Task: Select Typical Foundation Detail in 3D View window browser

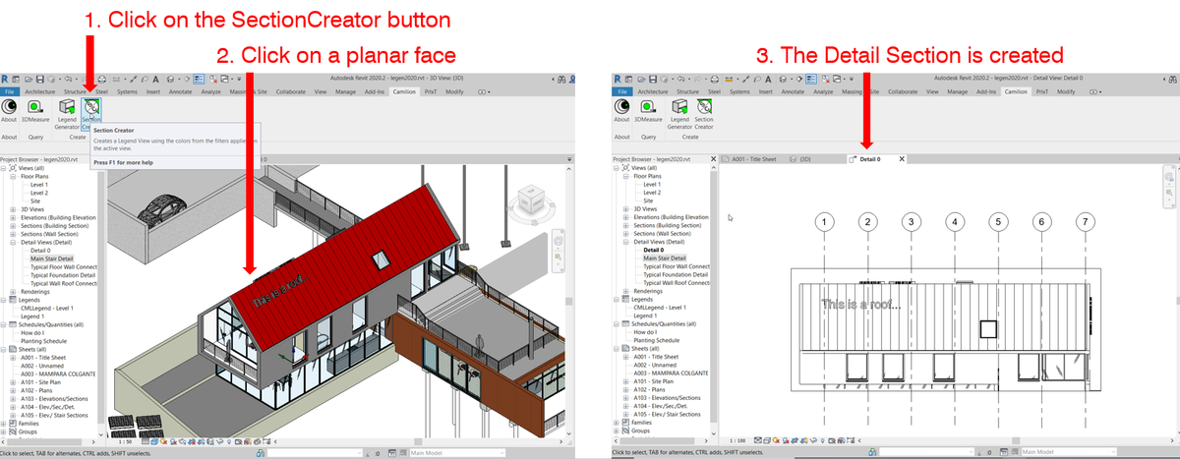Action: point(63,275)
